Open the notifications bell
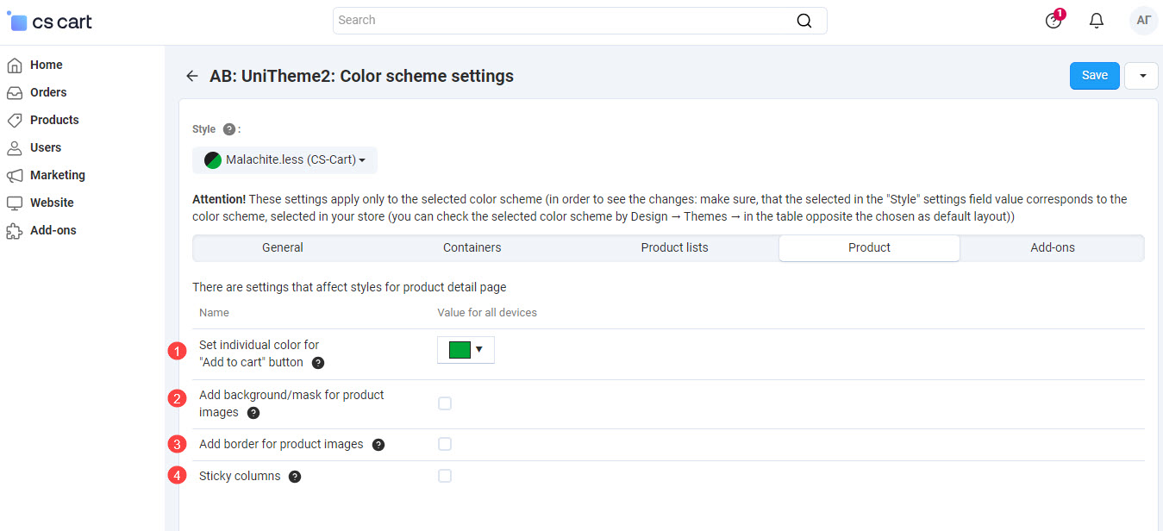This screenshot has width=1163, height=531. tap(1097, 21)
